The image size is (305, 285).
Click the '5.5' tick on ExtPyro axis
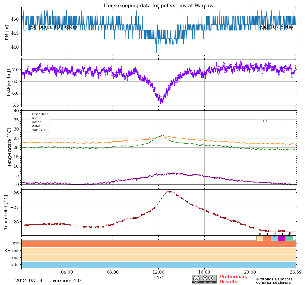pyautogui.click(x=16, y=105)
